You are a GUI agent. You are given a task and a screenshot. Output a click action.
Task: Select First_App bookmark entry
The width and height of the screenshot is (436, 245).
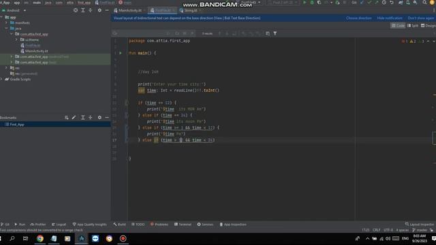point(16,125)
